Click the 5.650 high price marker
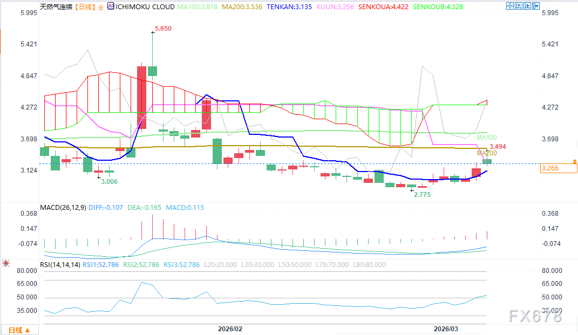This screenshot has width=578, height=335. pyautogui.click(x=162, y=29)
